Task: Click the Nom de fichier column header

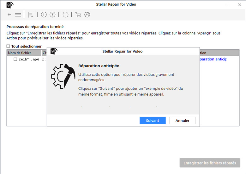Action: [x=24, y=53]
